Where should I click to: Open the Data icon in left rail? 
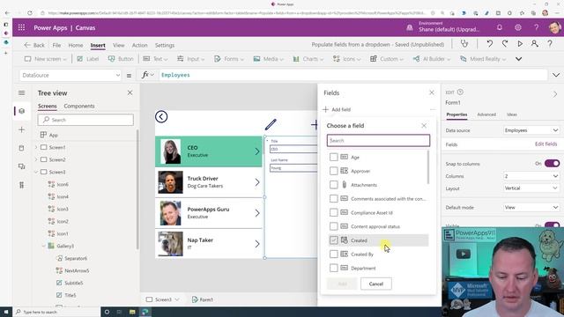coord(21,148)
